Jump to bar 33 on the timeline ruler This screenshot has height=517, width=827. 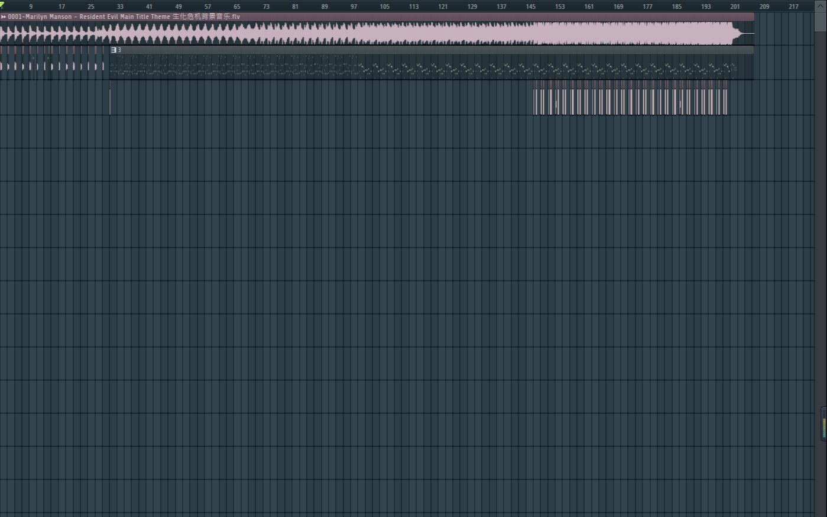pos(120,7)
